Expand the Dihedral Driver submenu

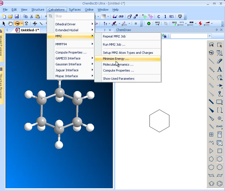coord(71,24)
